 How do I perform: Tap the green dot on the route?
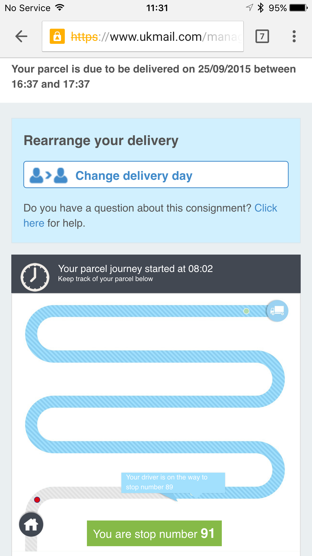coord(246,311)
